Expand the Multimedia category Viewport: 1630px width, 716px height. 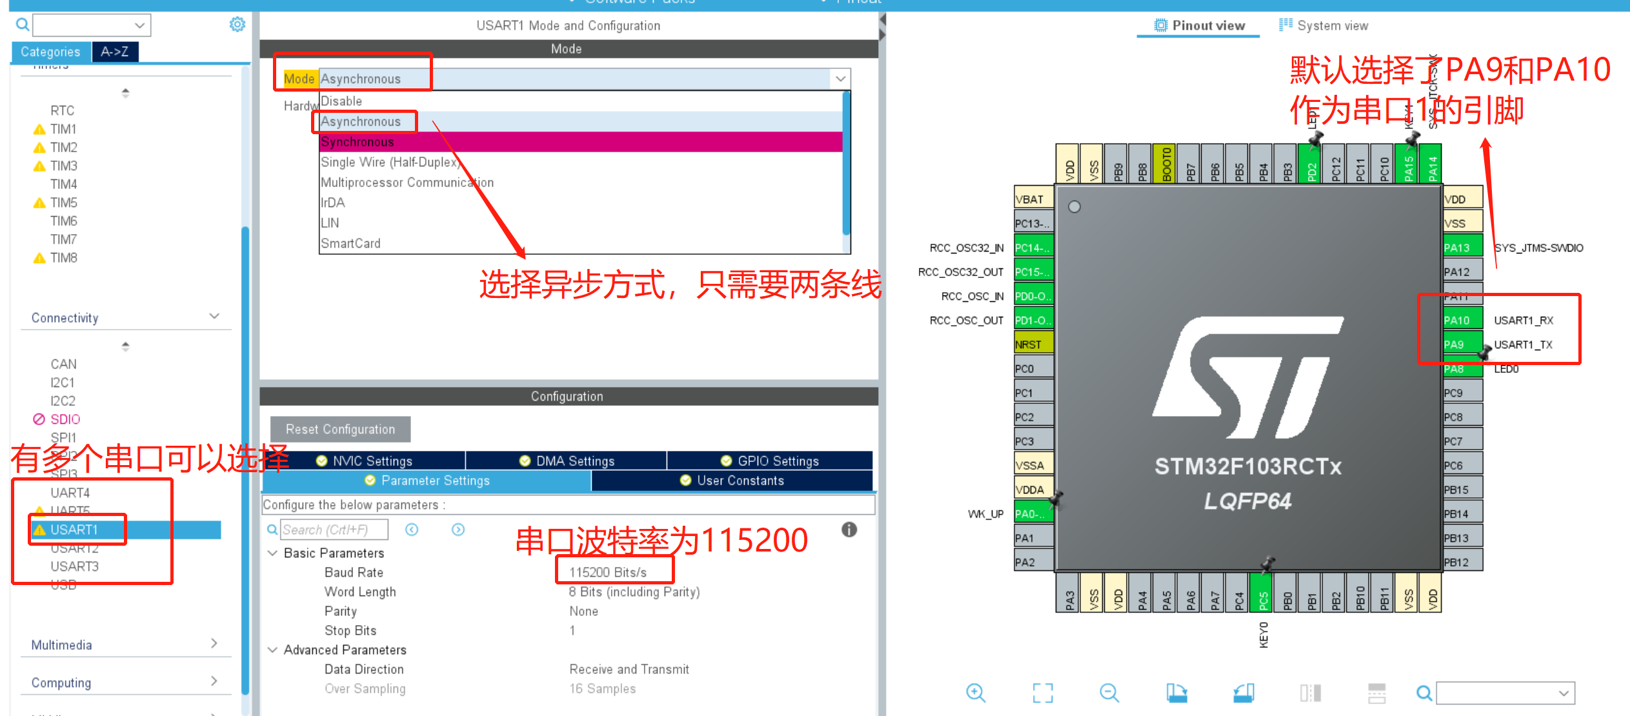214,644
